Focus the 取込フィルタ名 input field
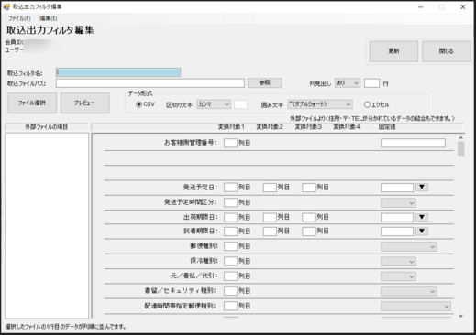Image resolution: width=476 pixels, height=335 pixels. (x=118, y=72)
